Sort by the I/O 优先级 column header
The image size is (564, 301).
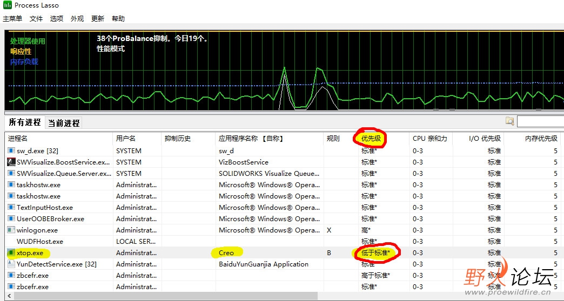pos(478,138)
